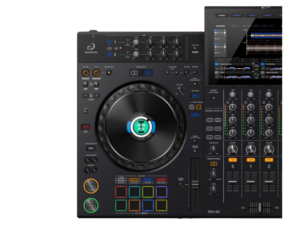The width and height of the screenshot is (305, 229).
Task: Click the center of the jog wheel display
Action: tap(141, 127)
